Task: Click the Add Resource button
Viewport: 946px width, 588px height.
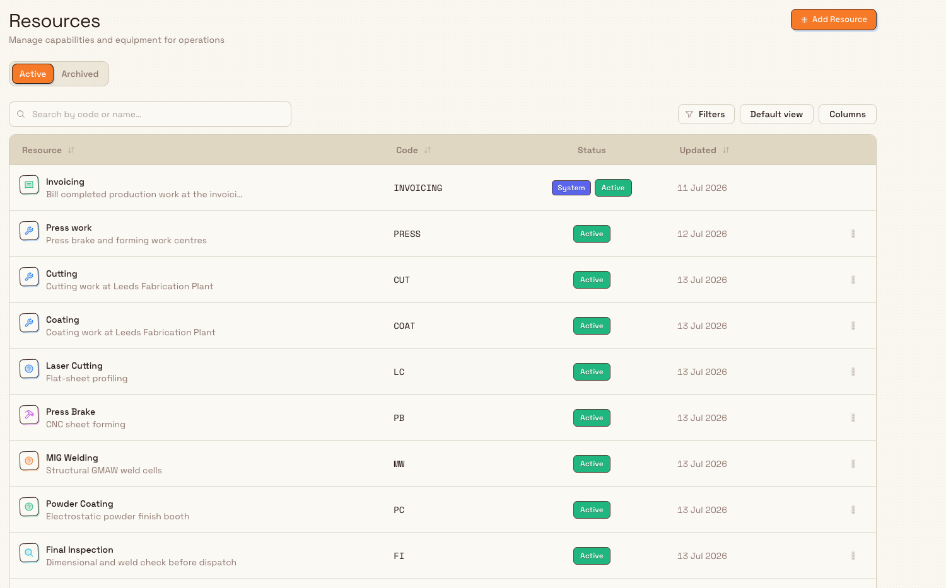Action: point(834,20)
